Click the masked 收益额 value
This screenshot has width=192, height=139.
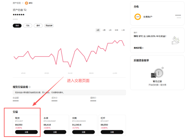16,101
